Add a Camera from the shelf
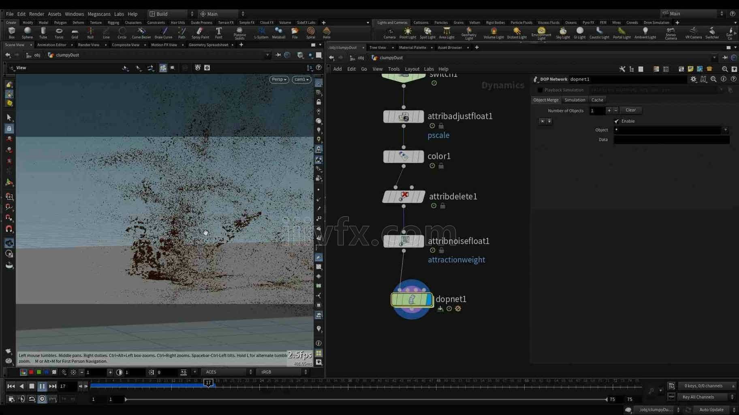 click(389, 33)
